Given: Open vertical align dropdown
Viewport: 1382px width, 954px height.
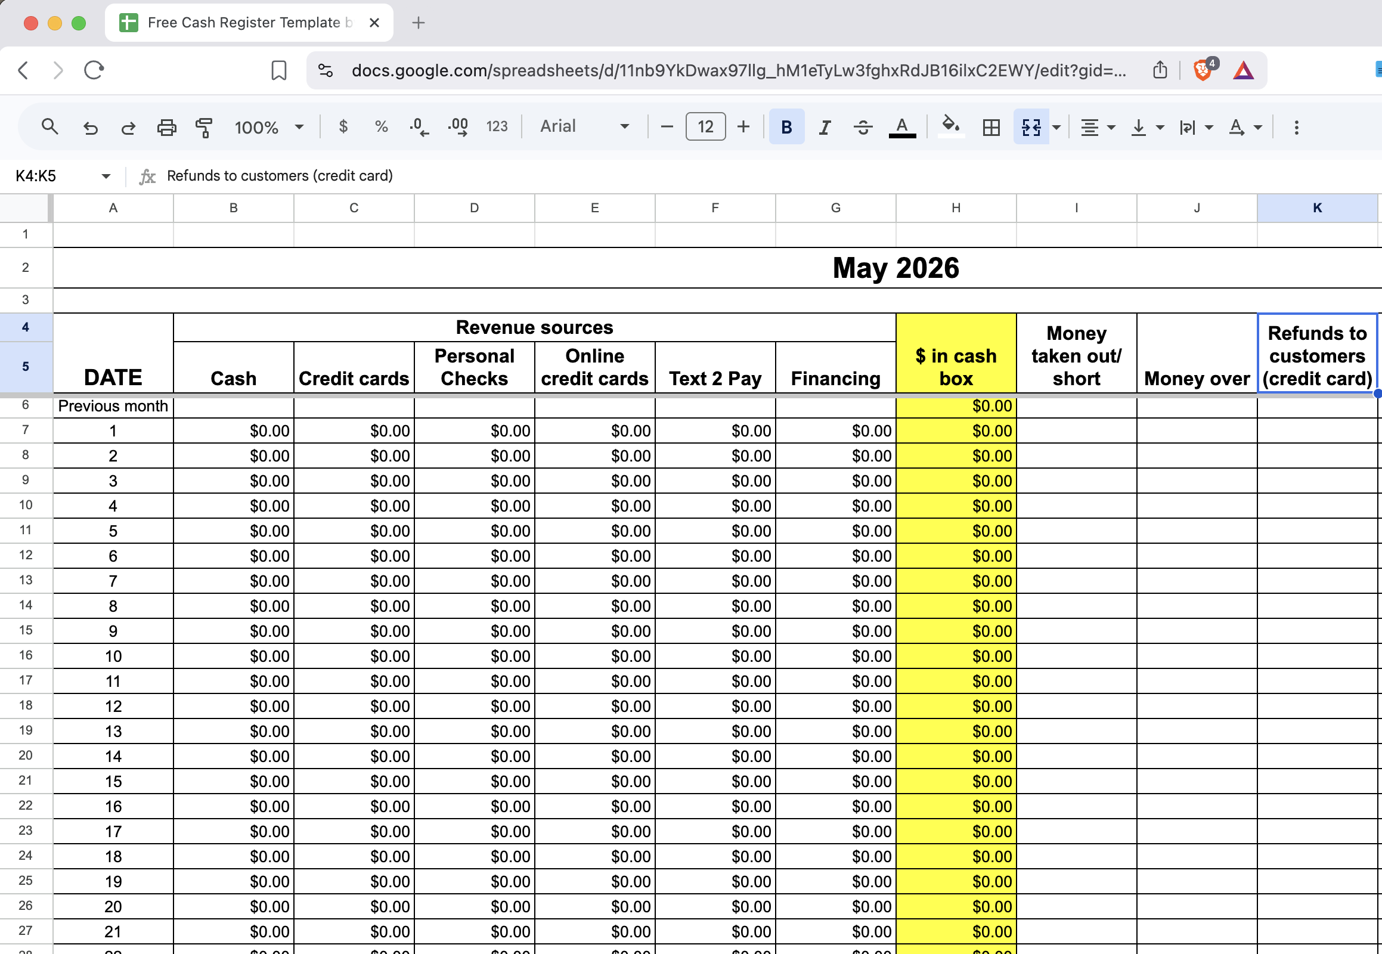Looking at the screenshot, I should (1146, 128).
